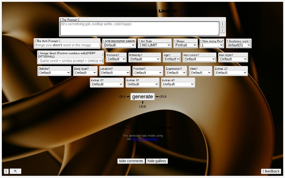Click the arrow-to-corner button at bottom left
Viewport: 285px width, 178px height.
16,171
